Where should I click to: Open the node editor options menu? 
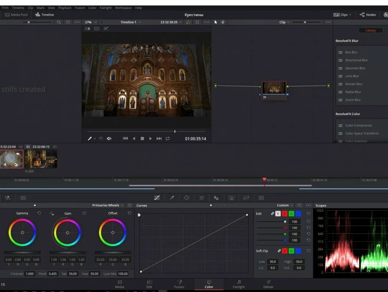click(328, 22)
